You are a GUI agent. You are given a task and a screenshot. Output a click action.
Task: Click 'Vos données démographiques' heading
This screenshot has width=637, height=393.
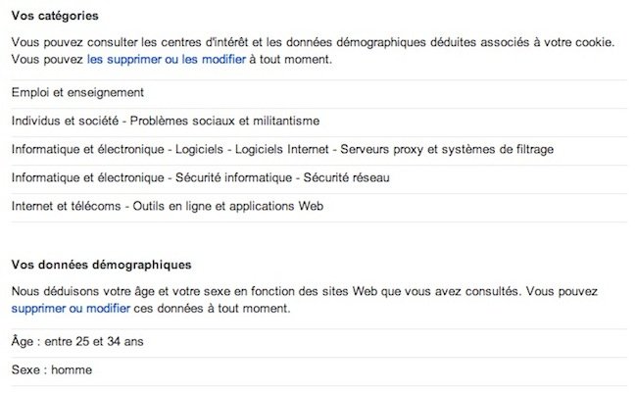point(102,265)
